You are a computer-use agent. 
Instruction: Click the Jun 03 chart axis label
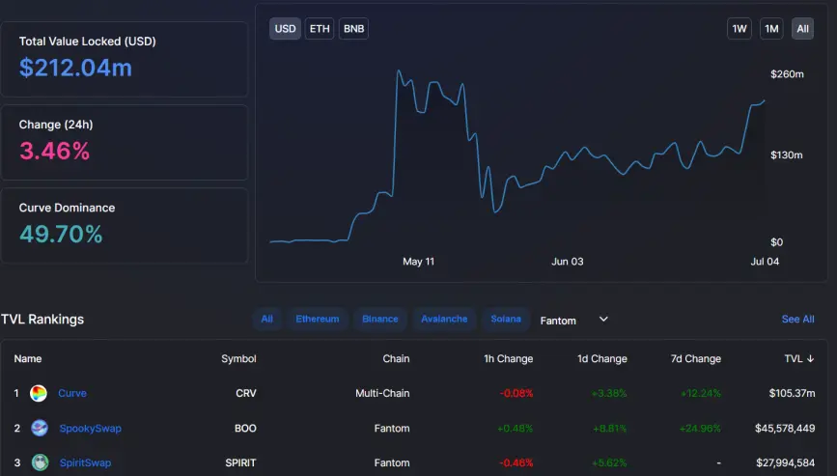[567, 262]
